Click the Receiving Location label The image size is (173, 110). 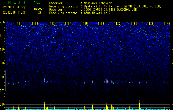64,6
